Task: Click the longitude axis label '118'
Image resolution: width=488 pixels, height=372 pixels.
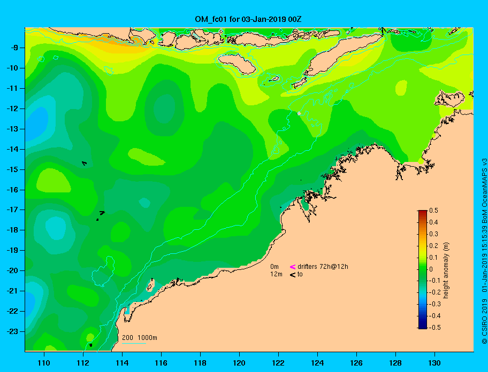Action: (x=200, y=363)
